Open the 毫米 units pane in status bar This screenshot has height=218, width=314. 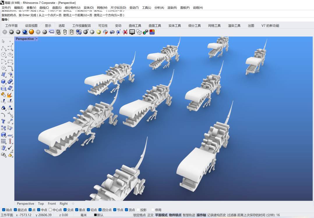pos(84,215)
